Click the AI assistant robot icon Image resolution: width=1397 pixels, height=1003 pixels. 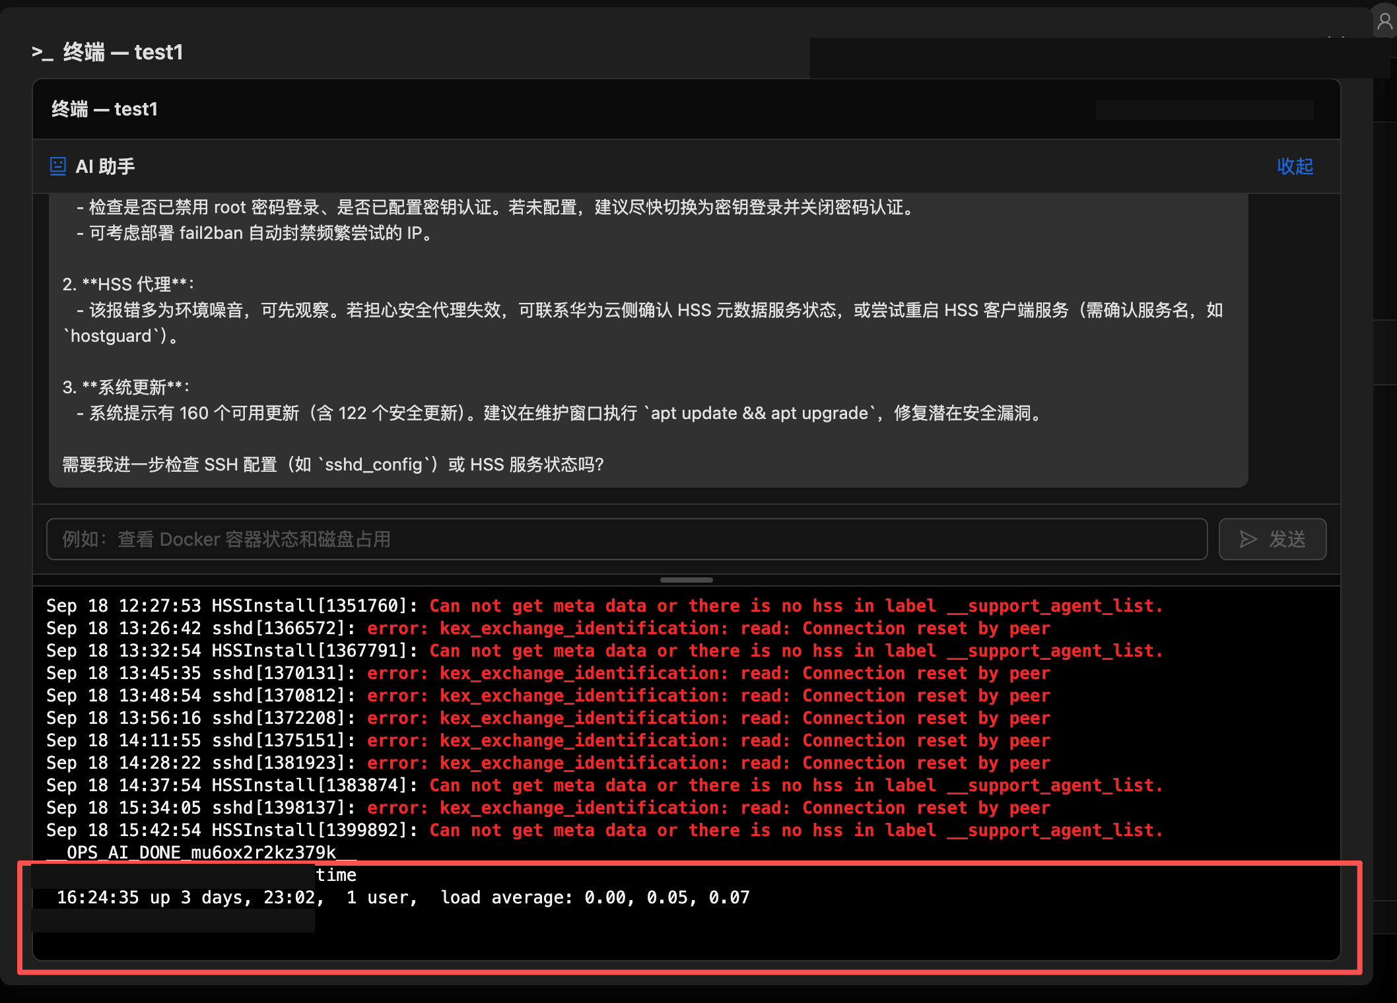[58, 166]
